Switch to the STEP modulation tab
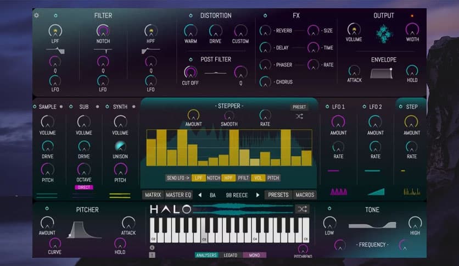The image size is (459, 266). click(x=411, y=107)
